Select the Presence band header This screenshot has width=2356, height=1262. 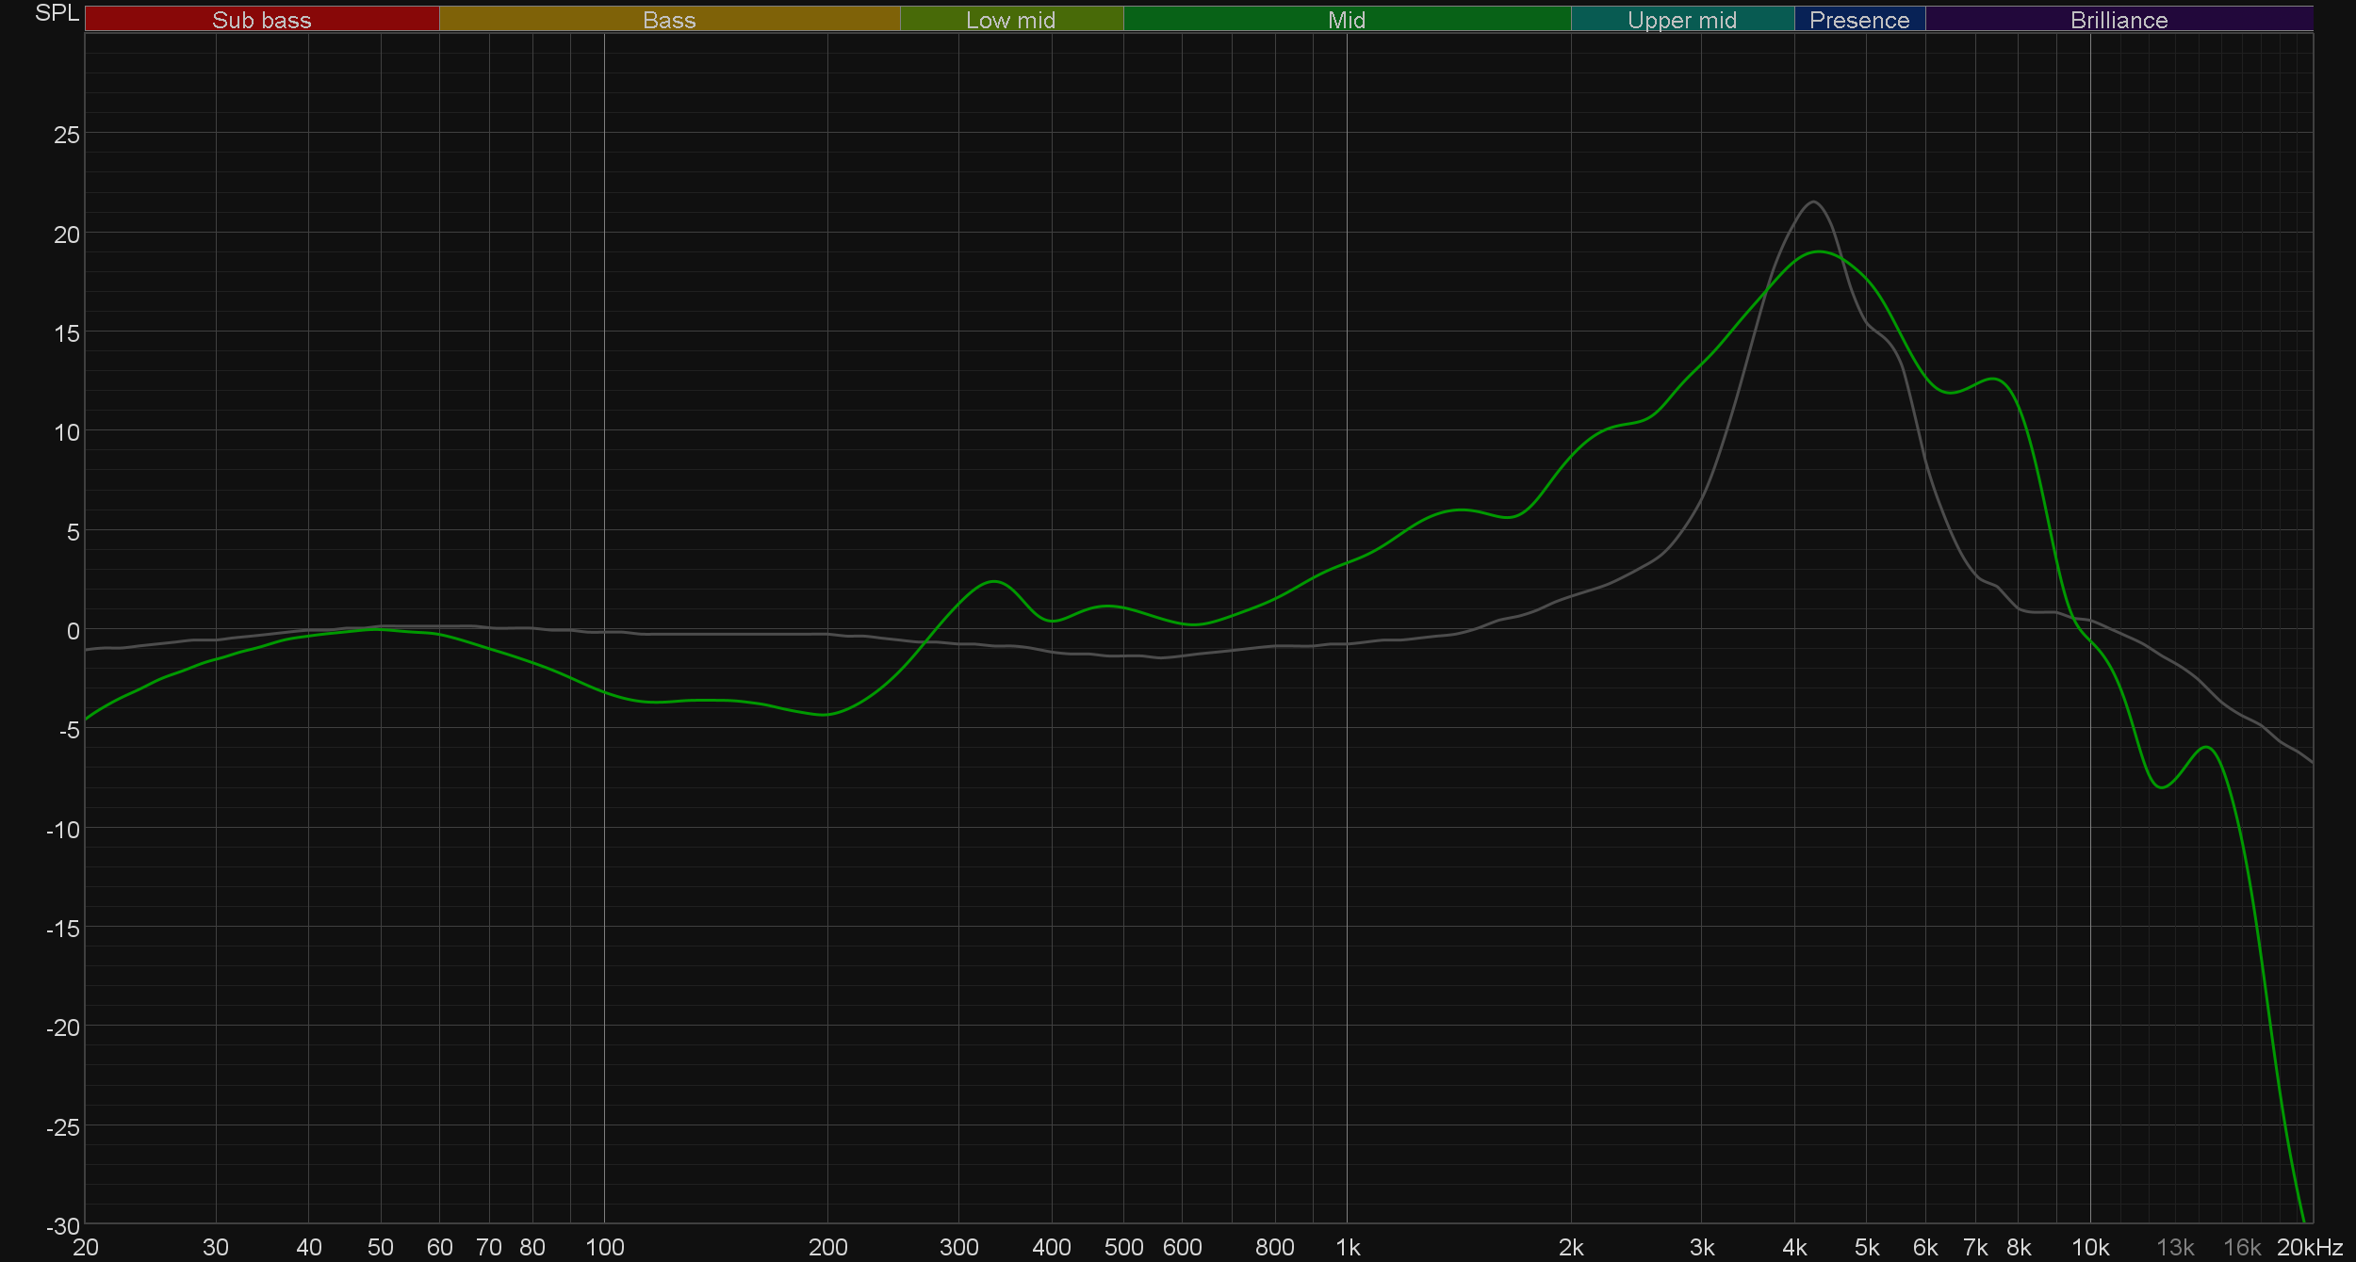click(x=1858, y=20)
